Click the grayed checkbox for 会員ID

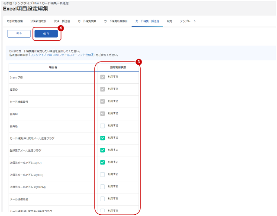pyautogui.click(x=103, y=114)
